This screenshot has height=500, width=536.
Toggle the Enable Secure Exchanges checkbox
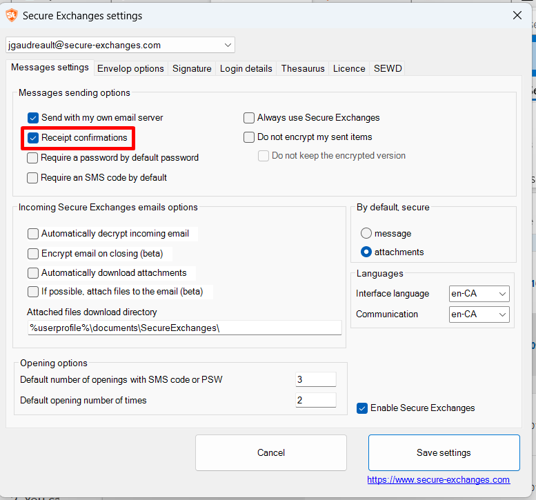click(362, 408)
